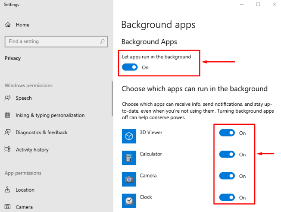The width and height of the screenshot is (281, 212).
Task: Click the search magnifier icon
Action: coord(102,41)
